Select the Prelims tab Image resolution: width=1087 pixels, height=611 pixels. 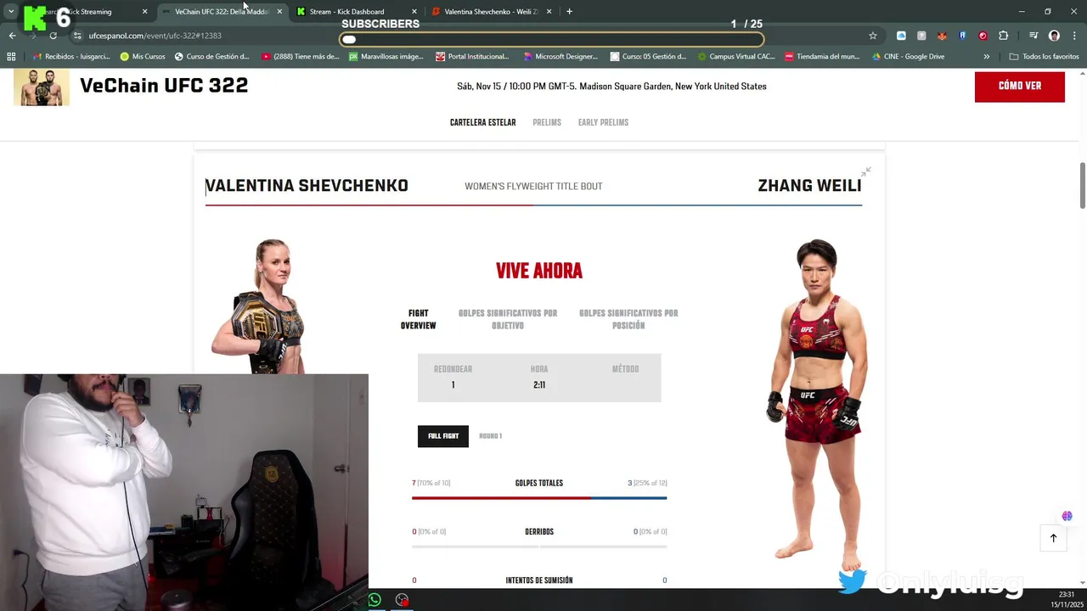pyautogui.click(x=547, y=122)
